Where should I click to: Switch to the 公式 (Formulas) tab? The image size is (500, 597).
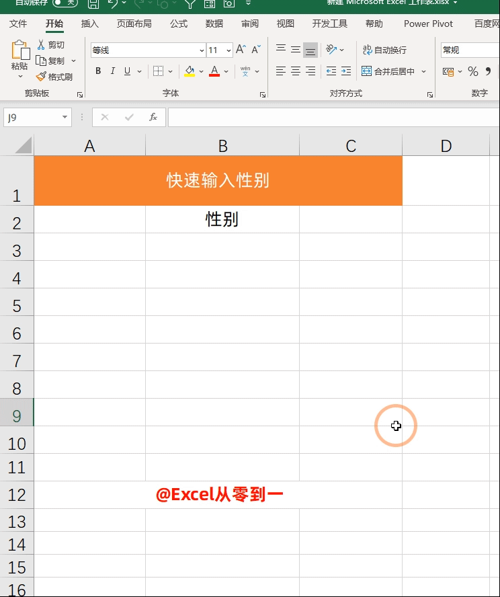click(x=179, y=24)
